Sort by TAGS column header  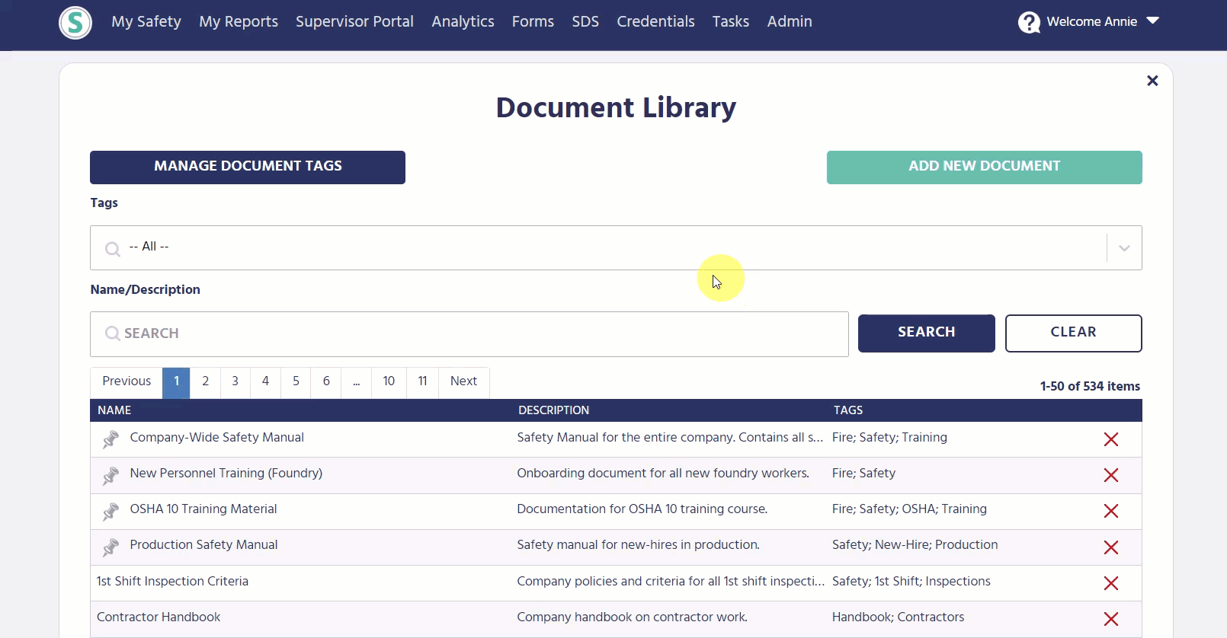click(848, 410)
